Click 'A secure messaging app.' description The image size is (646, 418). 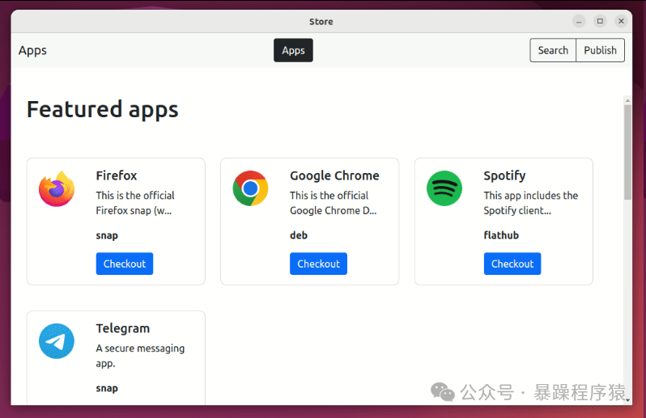click(x=140, y=356)
